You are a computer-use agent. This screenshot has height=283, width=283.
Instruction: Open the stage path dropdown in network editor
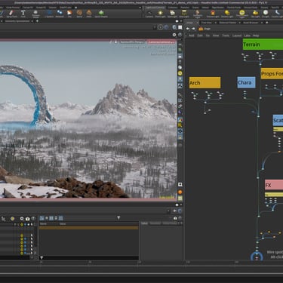(205, 29)
